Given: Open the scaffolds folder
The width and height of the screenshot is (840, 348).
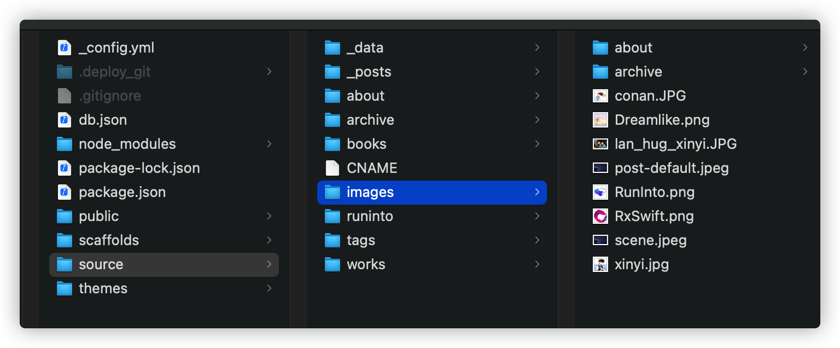Looking at the screenshot, I should (164, 240).
